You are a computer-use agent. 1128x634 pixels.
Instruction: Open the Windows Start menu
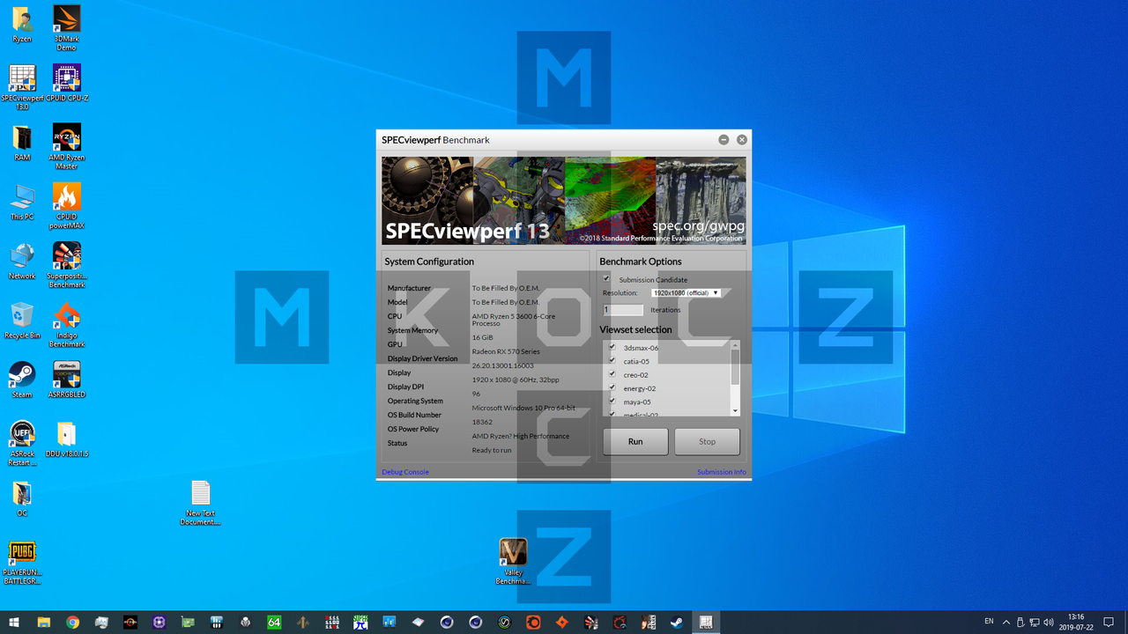(x=14, y=622)
